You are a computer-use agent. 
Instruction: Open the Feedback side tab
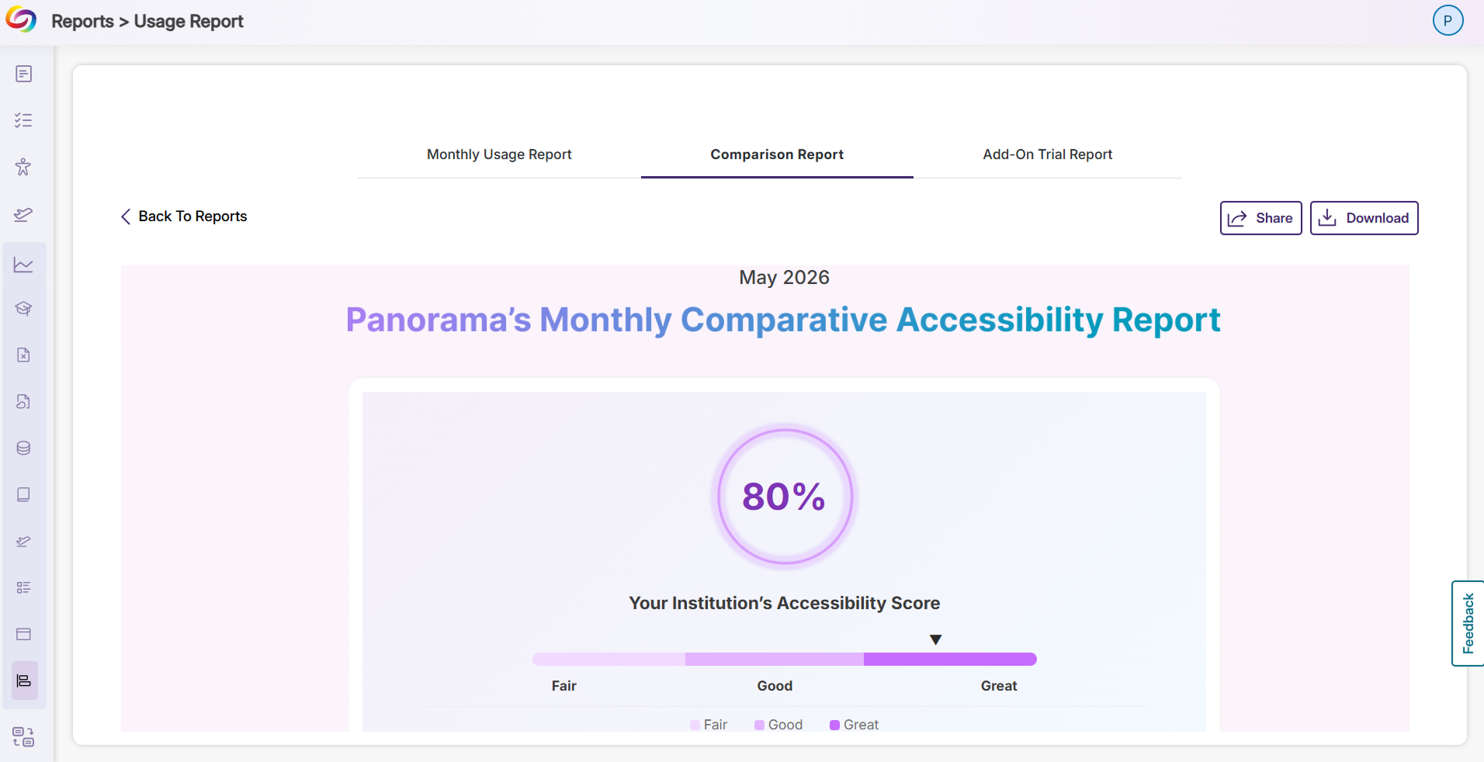1468,623
